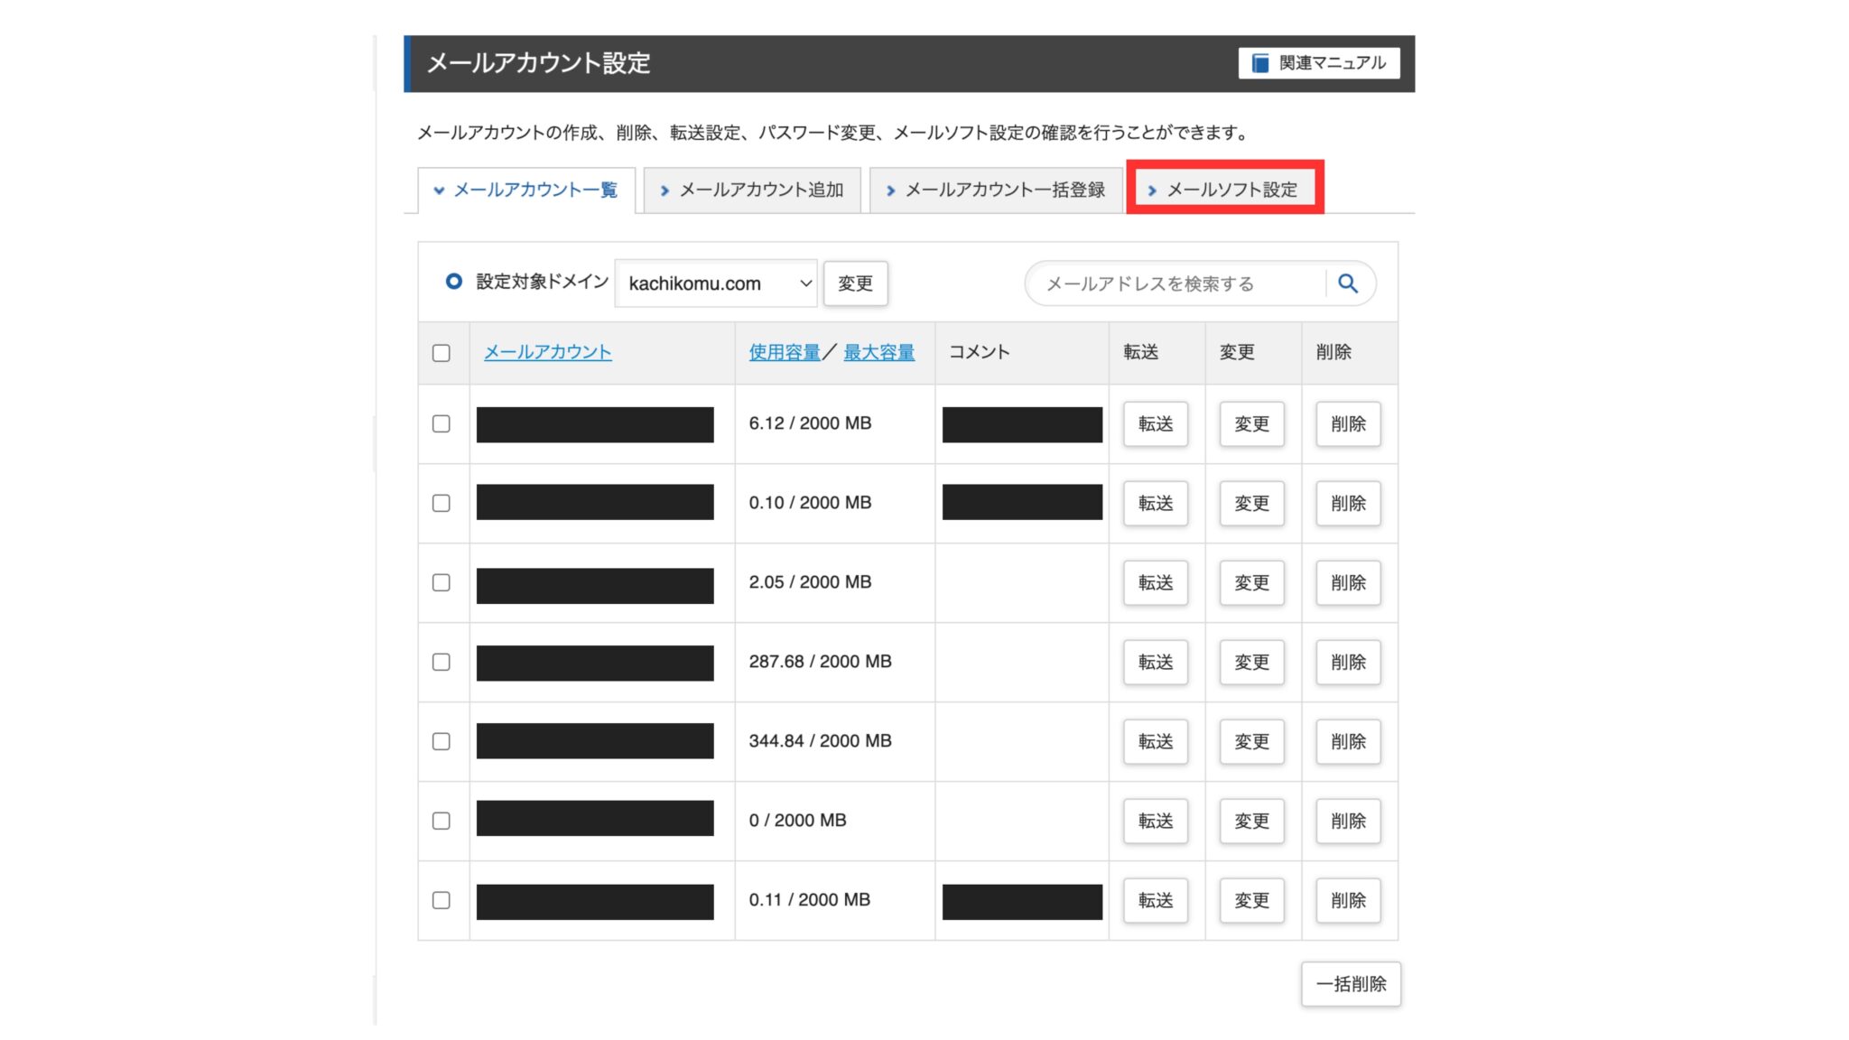Sort by the メールアカウント column link
Image resolution: width=1849 pixels, height=1040 pixels.
click(x=547, y=352)
